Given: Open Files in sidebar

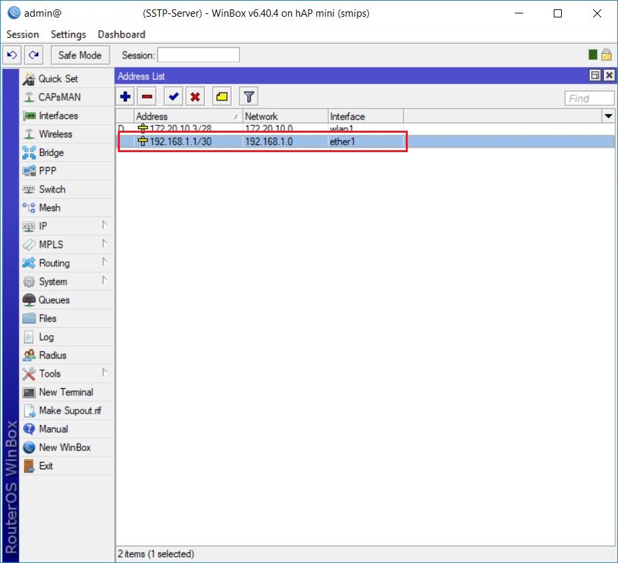Looking at the screenshot, I should (67, 318).
